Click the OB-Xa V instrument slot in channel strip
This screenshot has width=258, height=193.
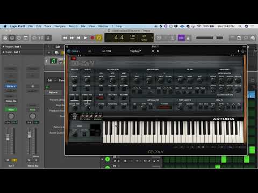(11, 86)
